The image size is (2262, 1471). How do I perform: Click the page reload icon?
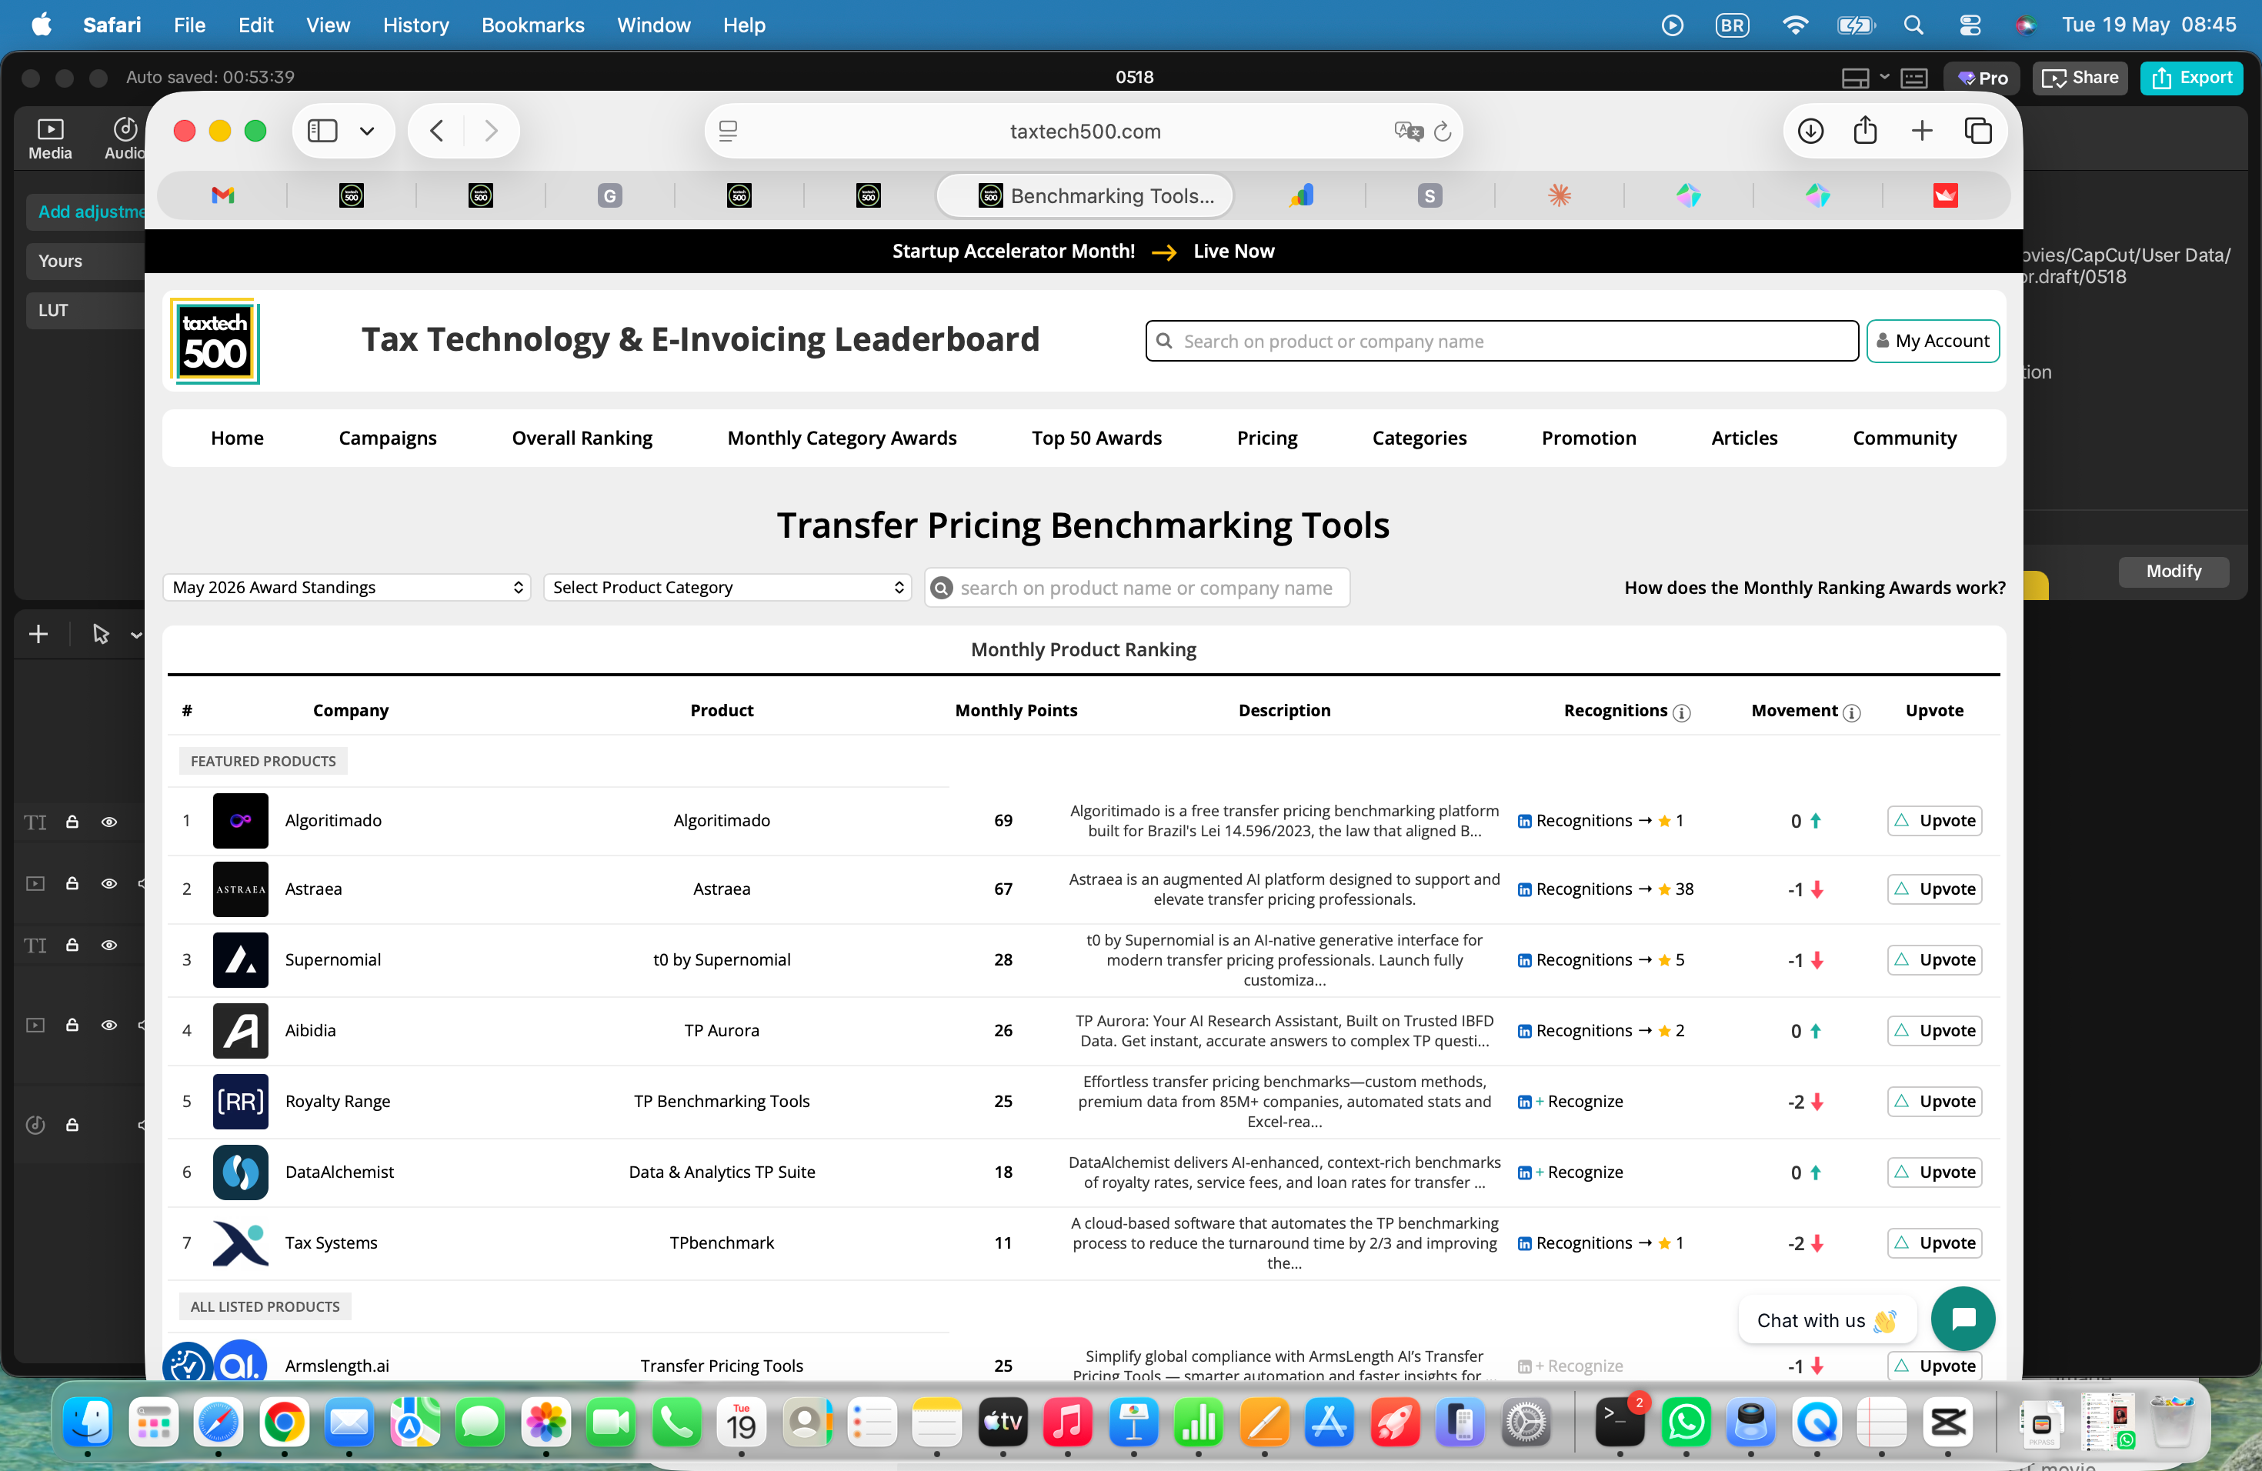tap(1443, 131)
